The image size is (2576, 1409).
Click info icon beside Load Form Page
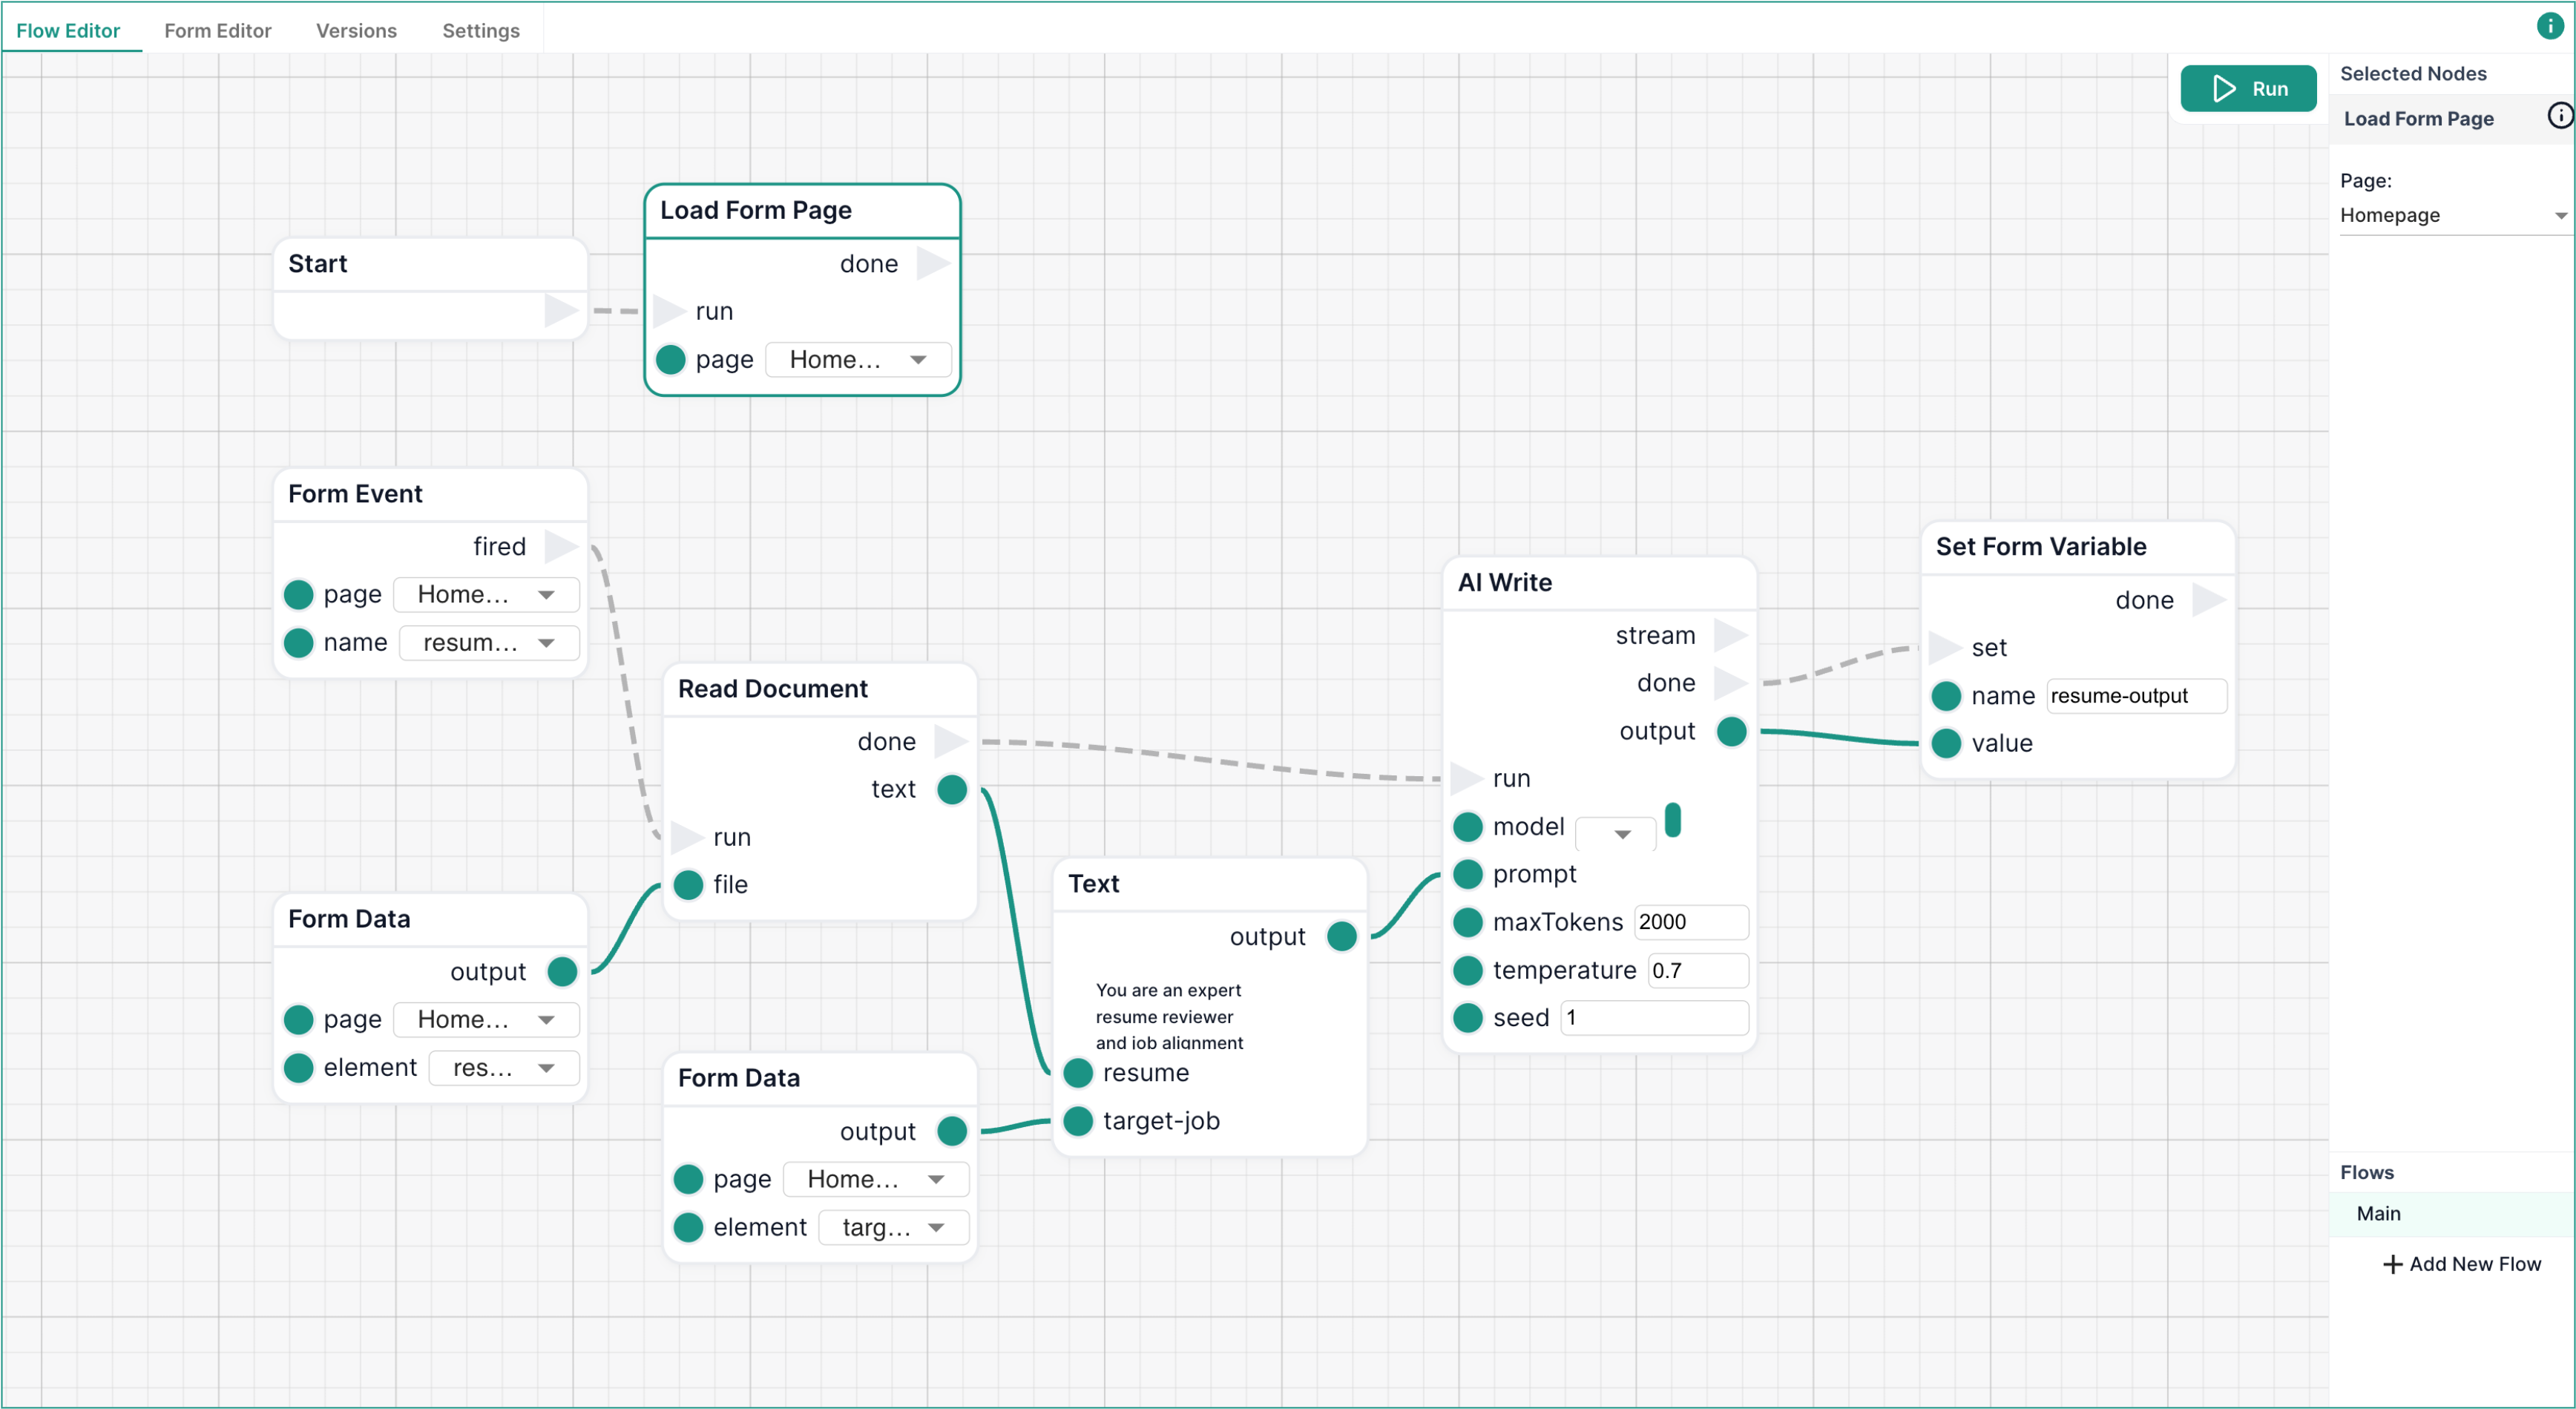click(x=2558, y=117)
